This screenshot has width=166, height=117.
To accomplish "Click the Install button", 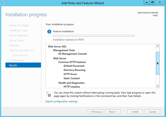I will pyautogui.click(x=135, y=112).
